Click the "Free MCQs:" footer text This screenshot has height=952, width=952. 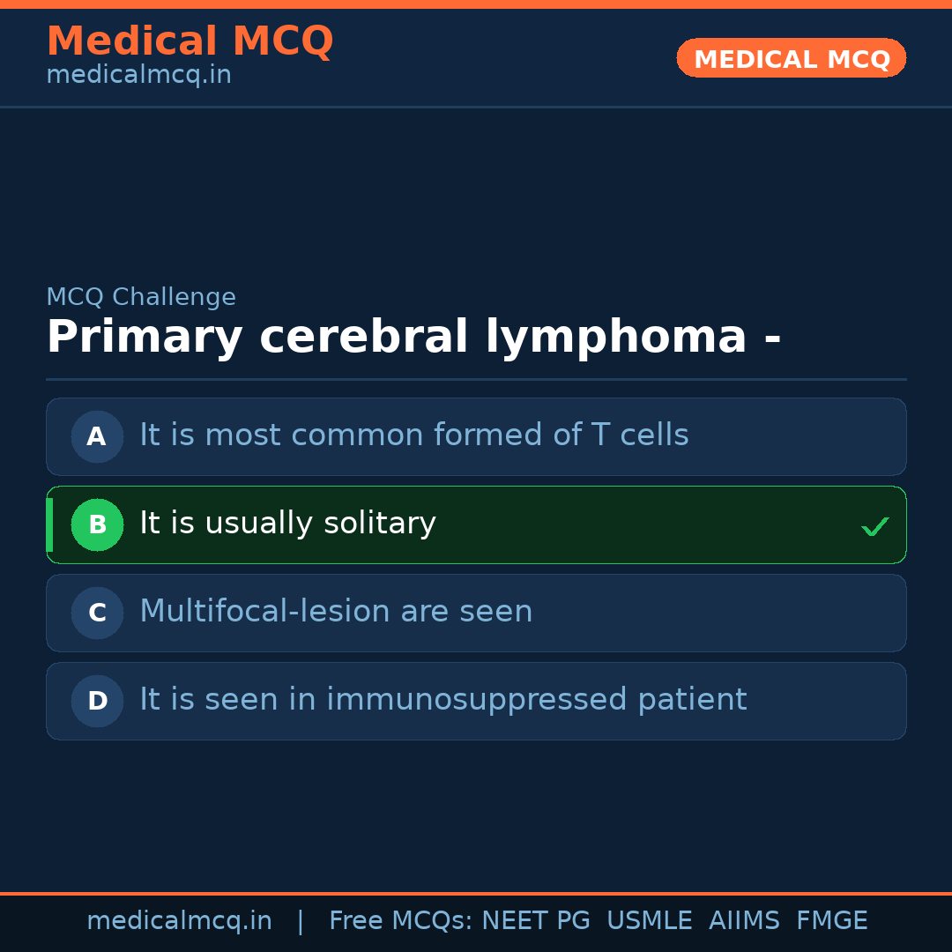pos(401,921)
